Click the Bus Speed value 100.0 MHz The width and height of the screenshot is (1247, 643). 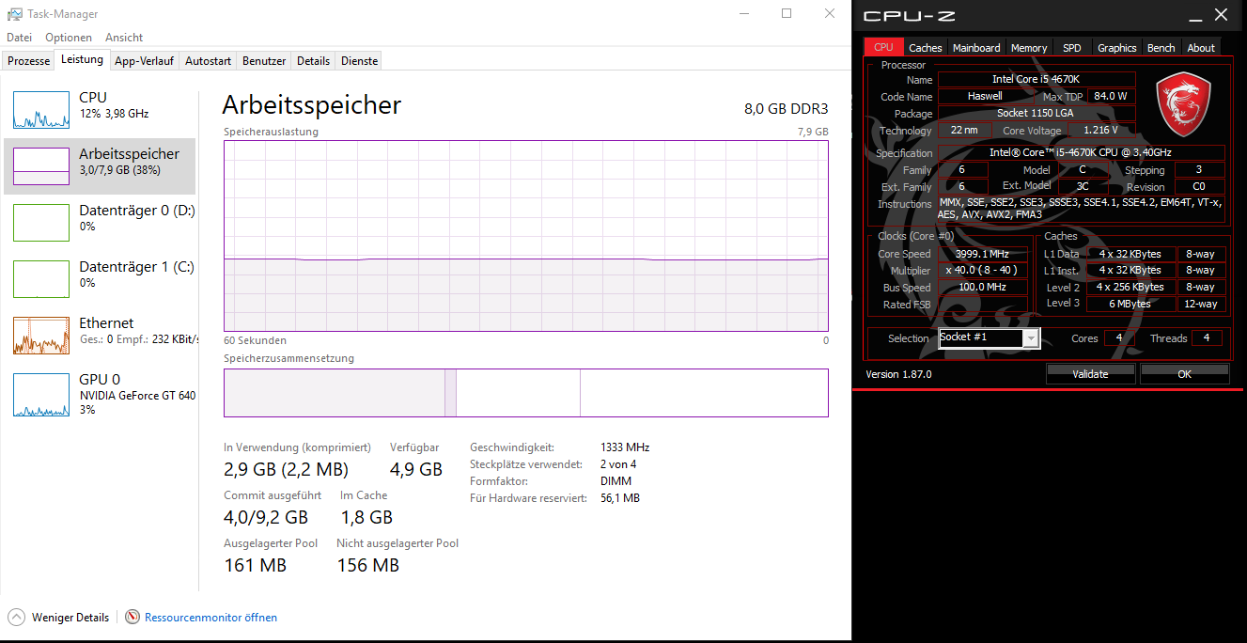pyautogui.click(x=983, y=288)
